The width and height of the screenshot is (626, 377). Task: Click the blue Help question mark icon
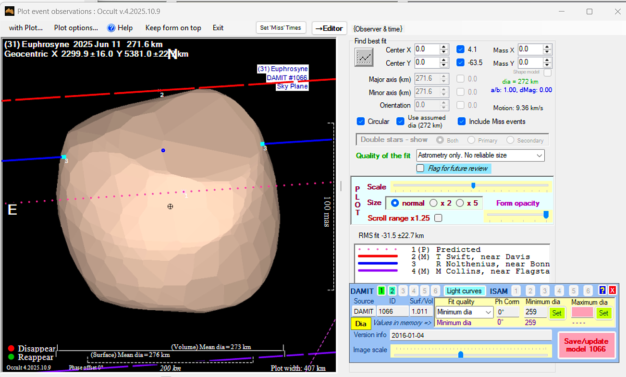pyautogui.click(x=111, y=28)
